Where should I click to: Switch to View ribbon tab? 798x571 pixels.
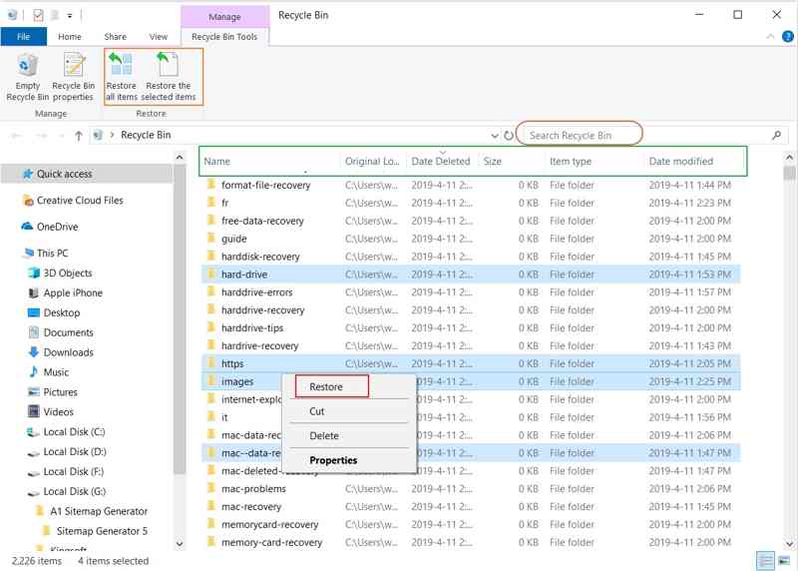pyautogui.click(x=159, y=37)
